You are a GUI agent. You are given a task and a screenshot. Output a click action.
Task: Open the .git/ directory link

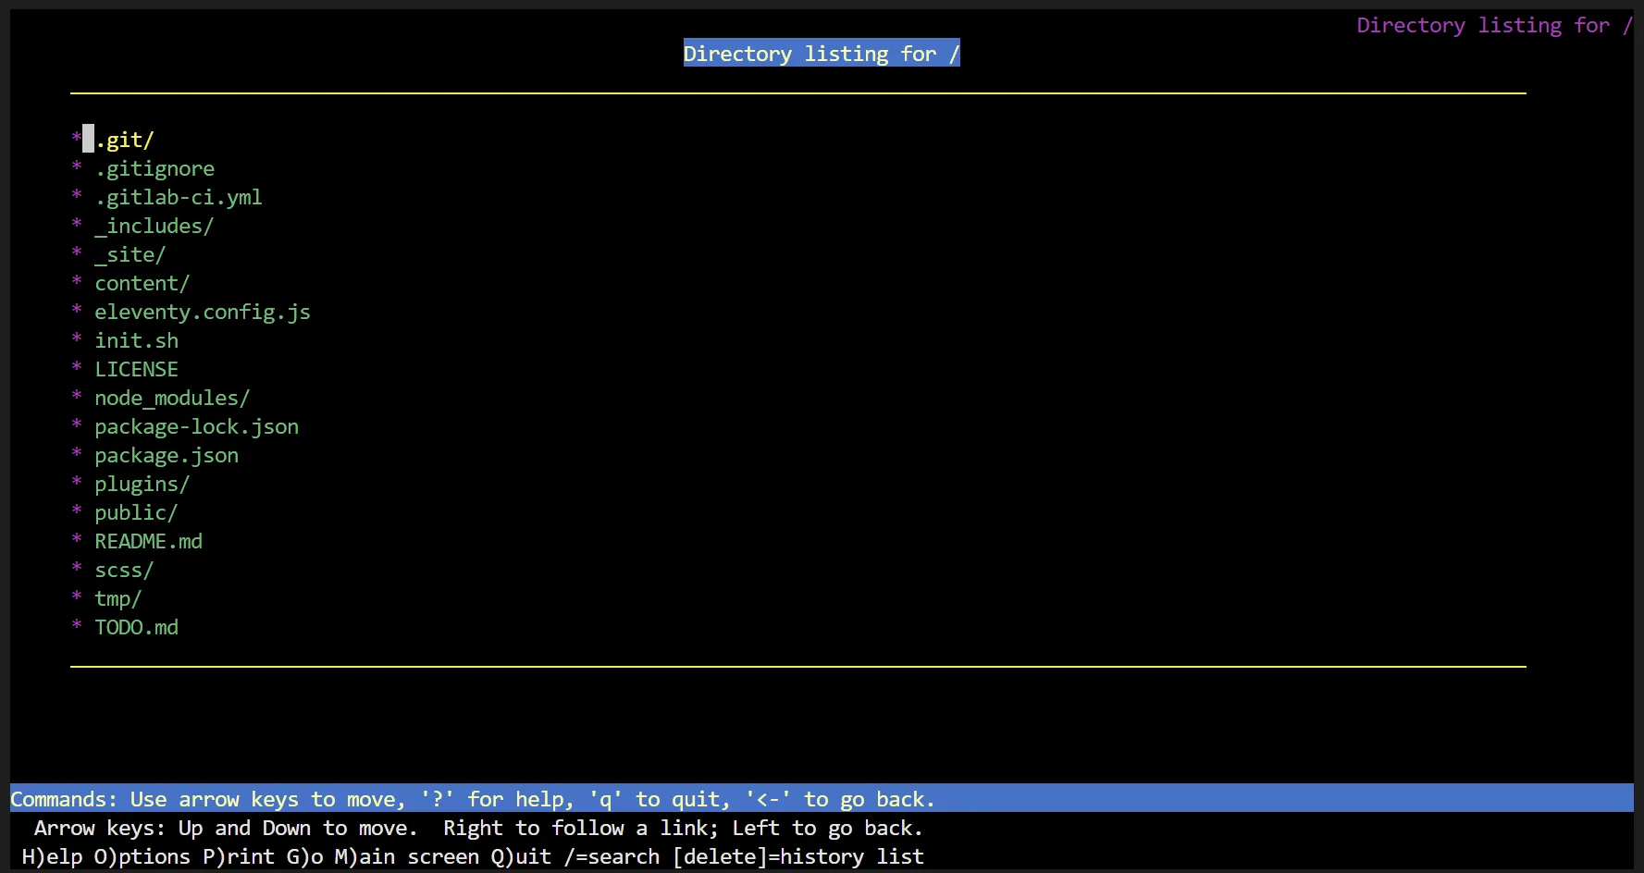pyautogui.click(x=124, y=140)
